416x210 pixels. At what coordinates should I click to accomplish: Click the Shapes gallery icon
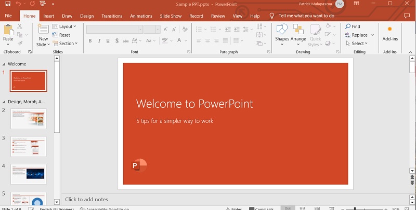282,29
